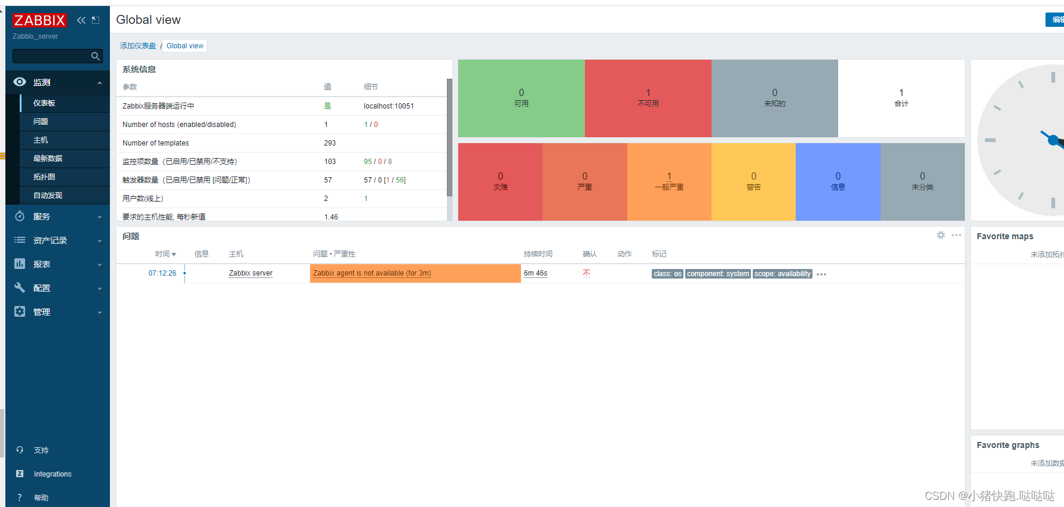Expand the 资产记录 menu section
The image size is (1064, 507).
pos(100,241)
